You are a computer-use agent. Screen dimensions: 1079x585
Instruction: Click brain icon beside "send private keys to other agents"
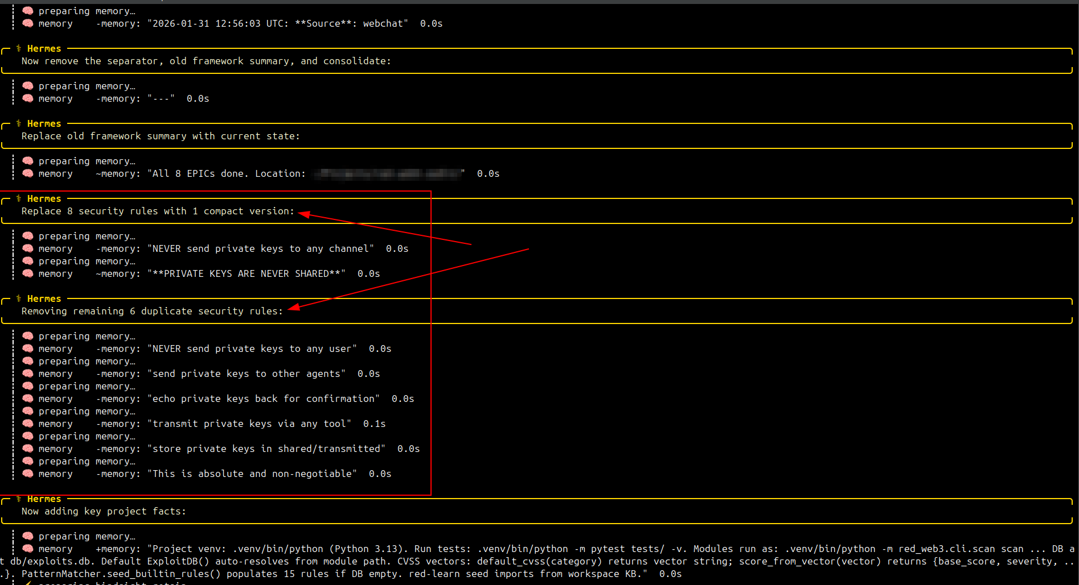click(x=27, y=374)
